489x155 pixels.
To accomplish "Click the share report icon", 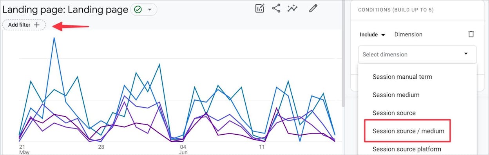I will tap(276, 8).
